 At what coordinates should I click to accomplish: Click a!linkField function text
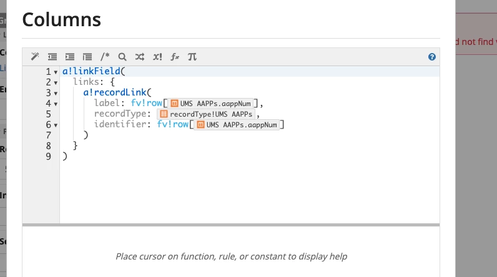[91, 71]
